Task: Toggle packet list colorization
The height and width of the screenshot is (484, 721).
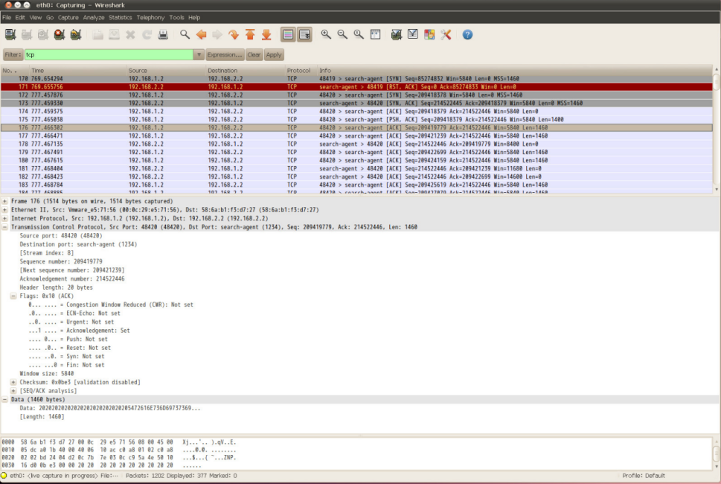Action: [288, 34]
